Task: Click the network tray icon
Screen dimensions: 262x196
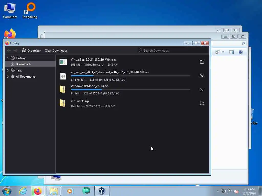Action: (x=224, y=191)
